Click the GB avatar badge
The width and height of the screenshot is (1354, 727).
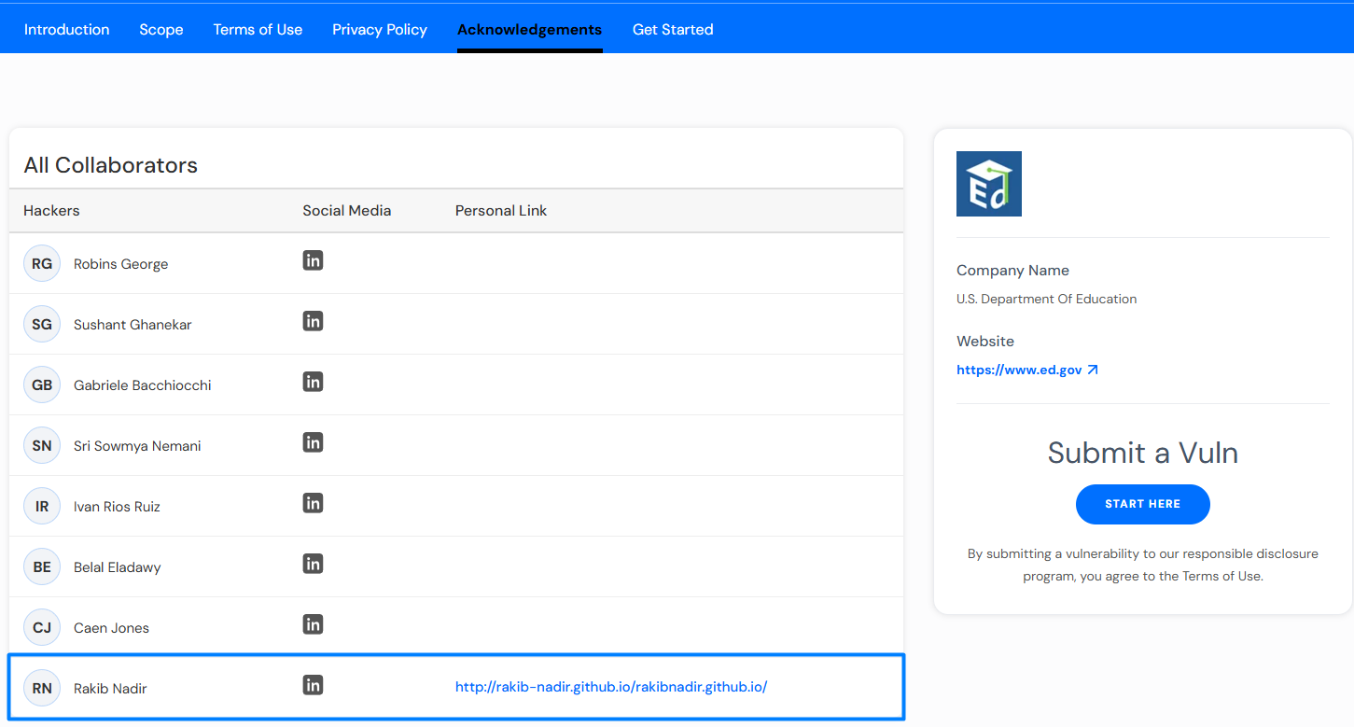[42, 384]
